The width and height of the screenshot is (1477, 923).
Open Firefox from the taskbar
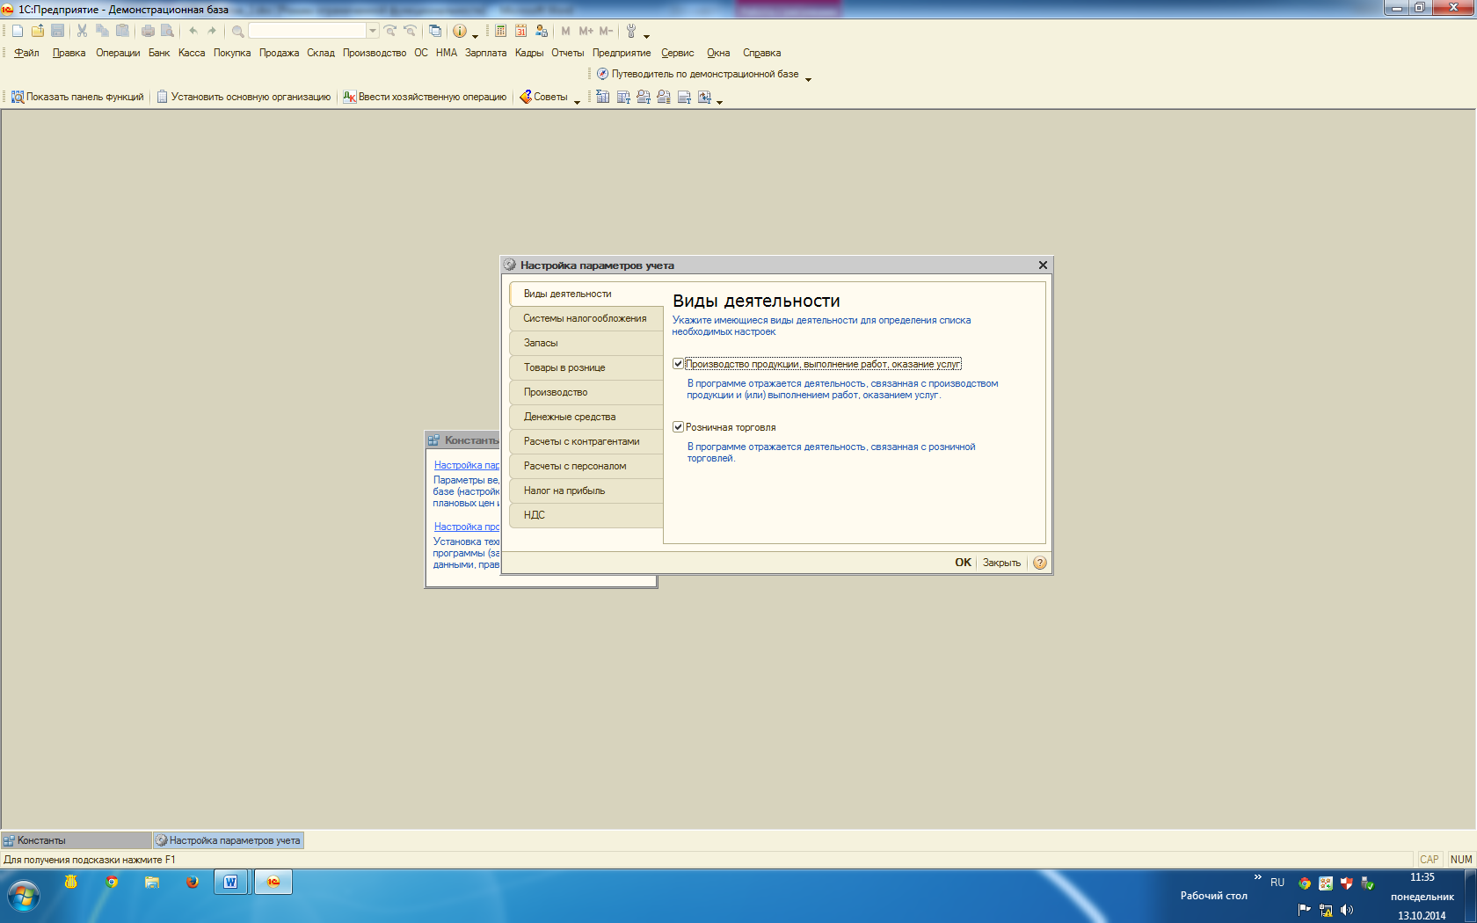pos(192,882)
